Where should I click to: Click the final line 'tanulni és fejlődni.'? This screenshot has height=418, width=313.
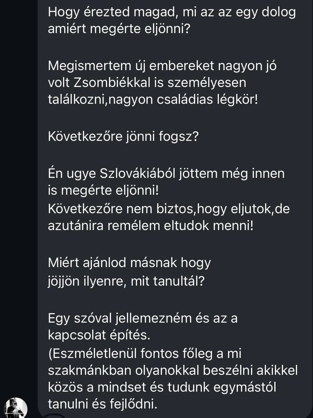coord(103,404)
